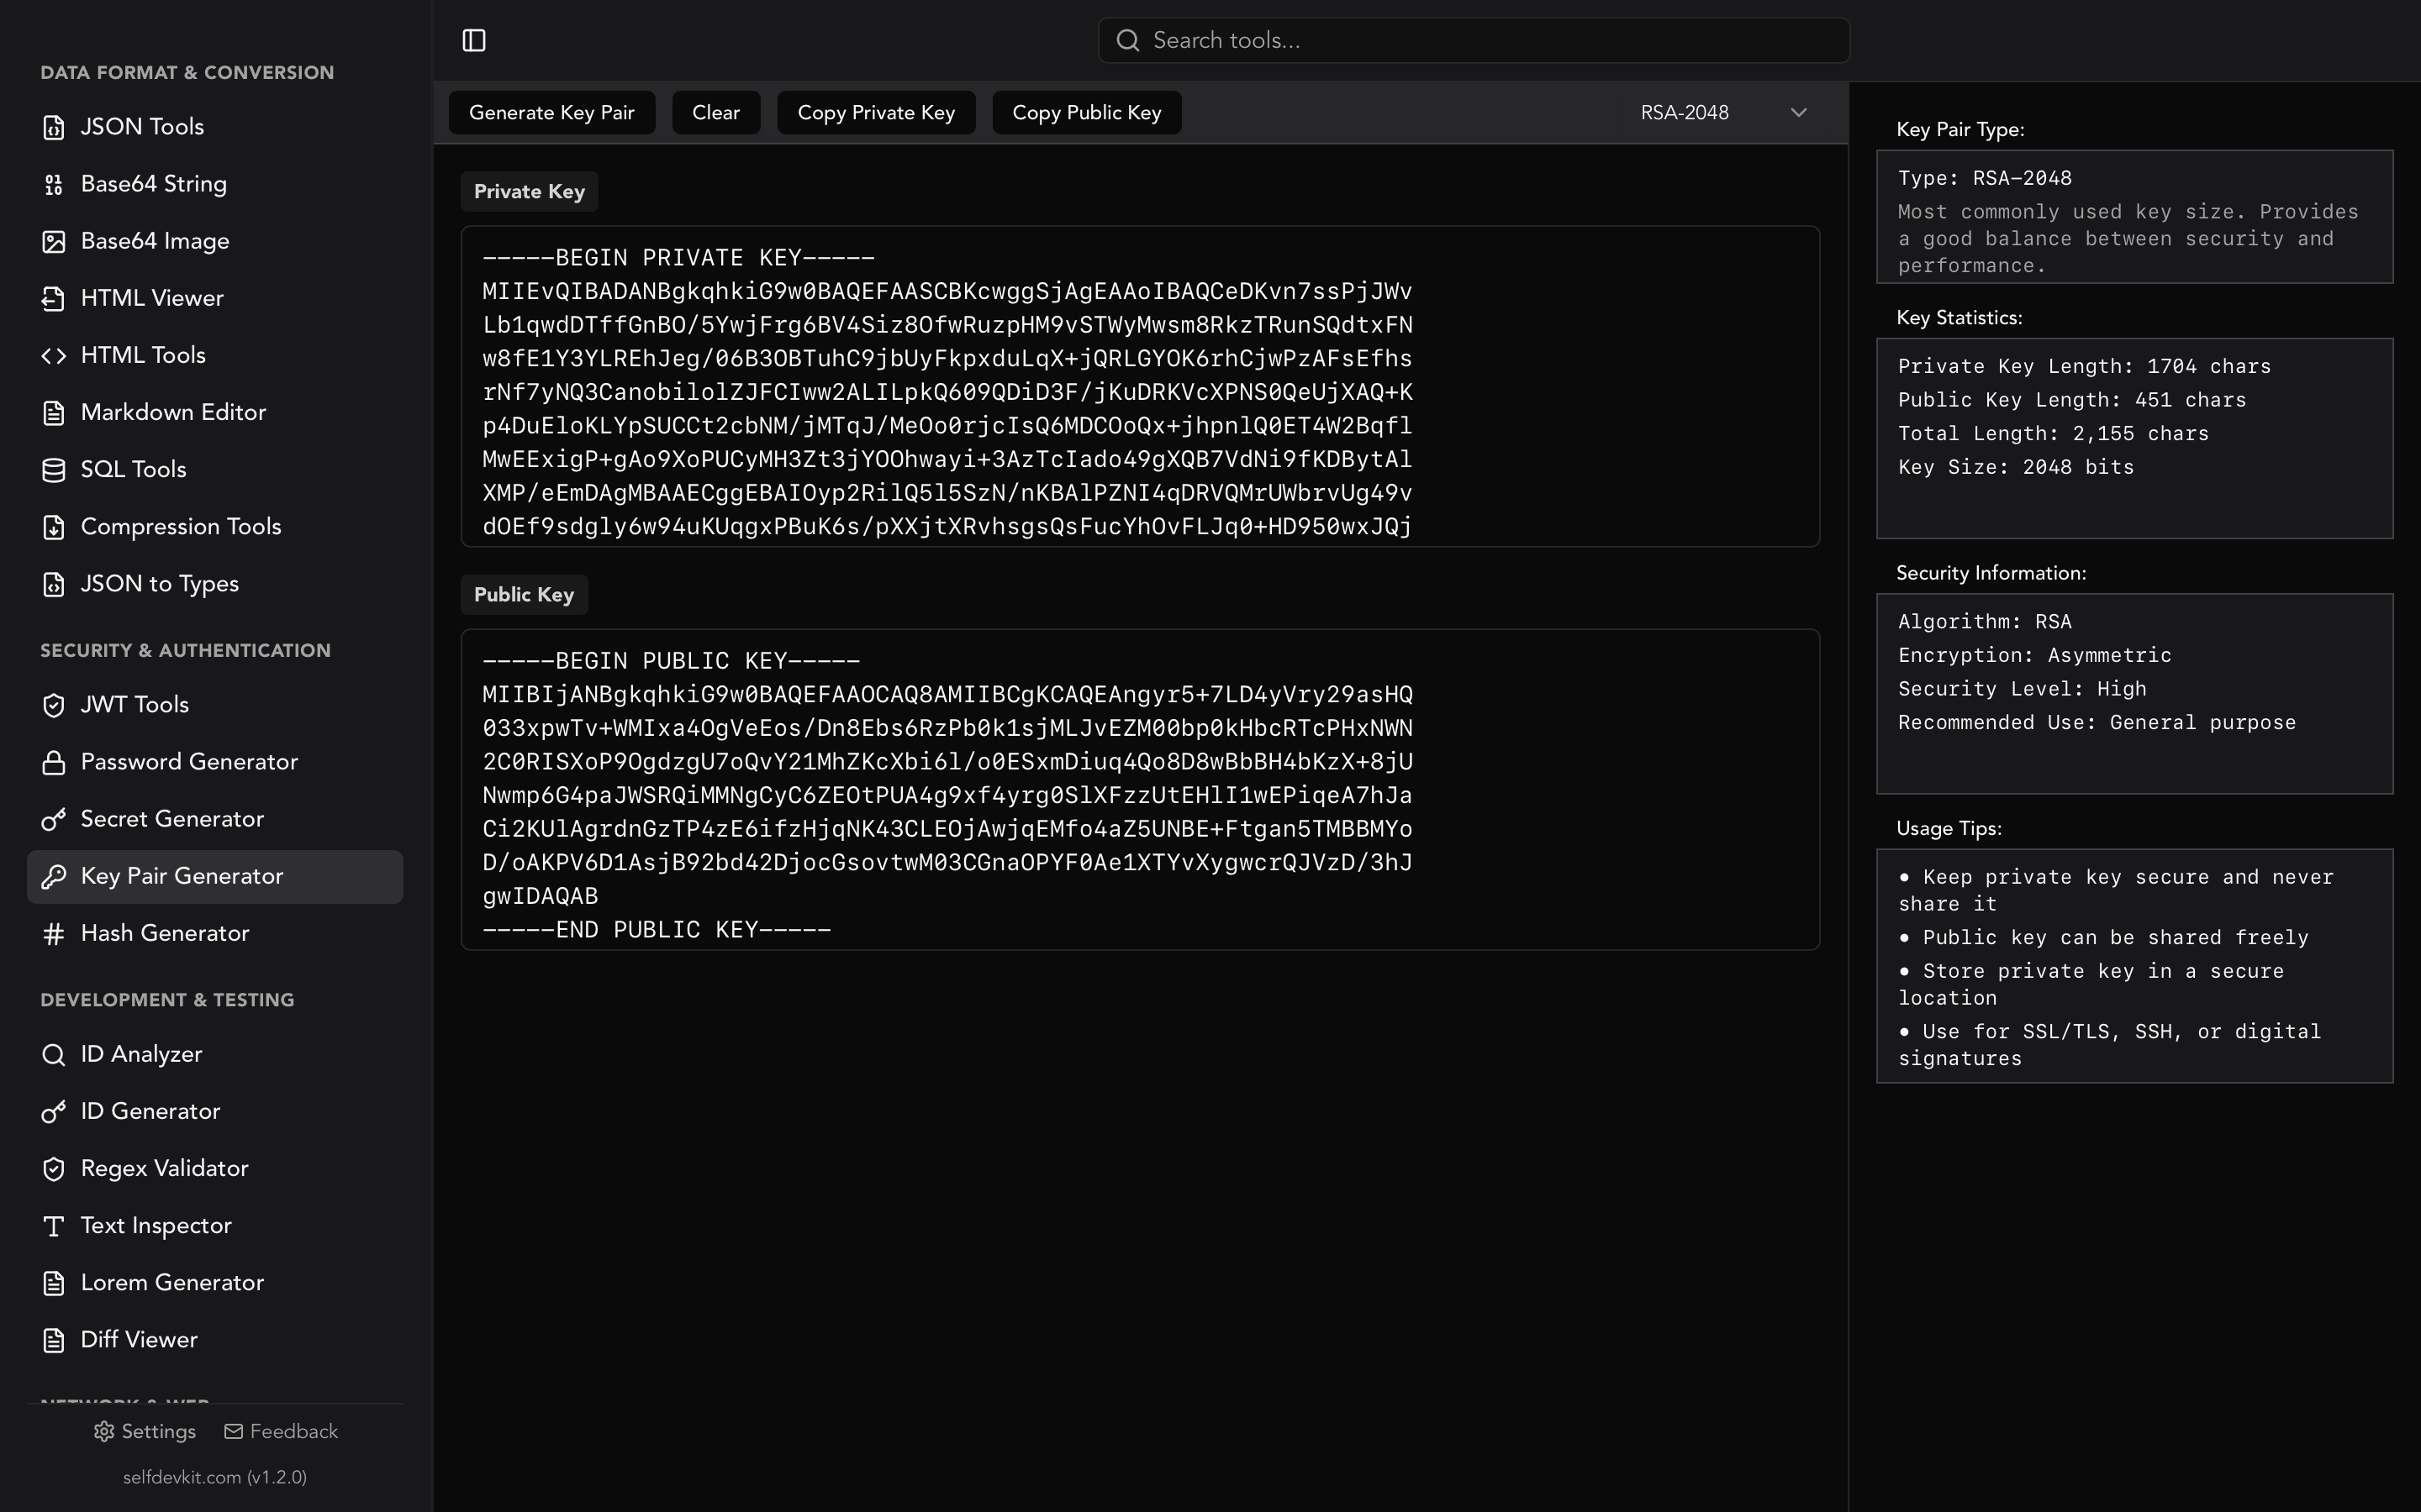Viewport: 2421px width, 1512px height.
Task: Click 'Recommended Use: General purpose' text
Action: tap(2097, 722)
